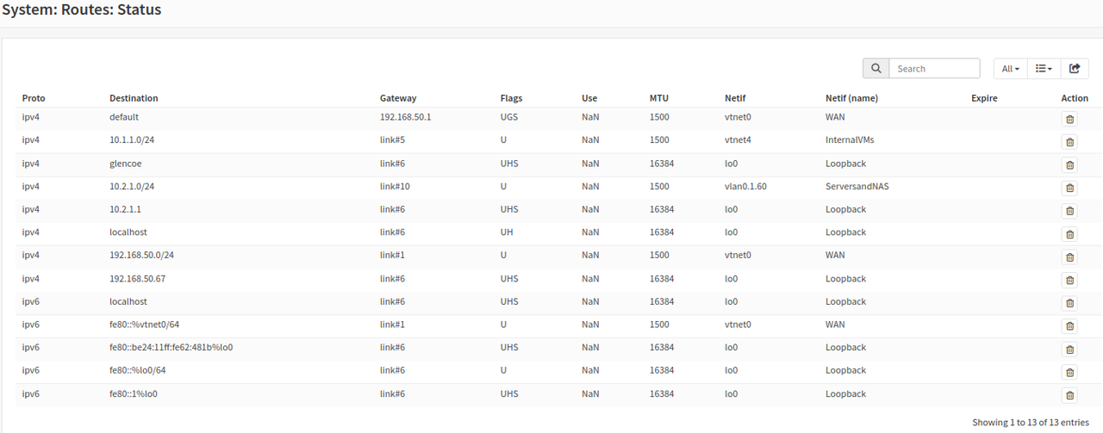Select the 192.168.50.67 destination cell

(137, 278)
